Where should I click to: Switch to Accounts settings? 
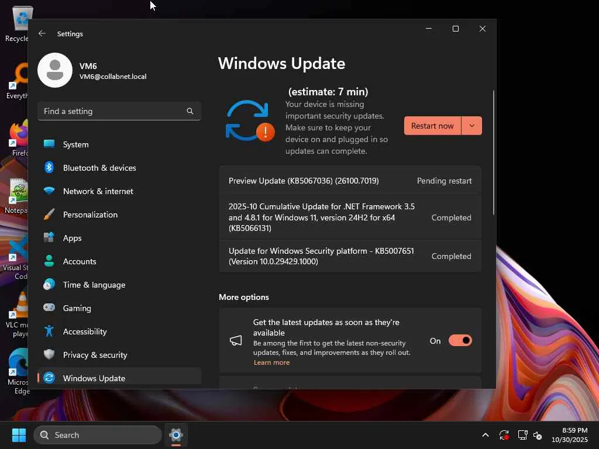(x=119, y=261)
